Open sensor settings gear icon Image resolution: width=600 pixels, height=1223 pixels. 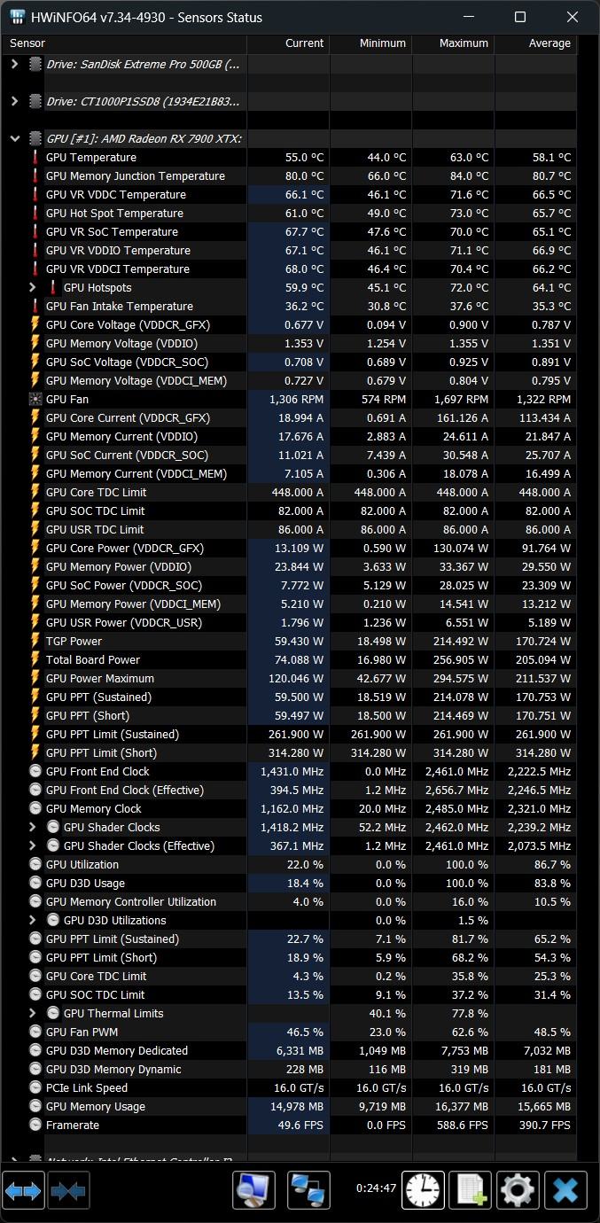coord(518,1190)
